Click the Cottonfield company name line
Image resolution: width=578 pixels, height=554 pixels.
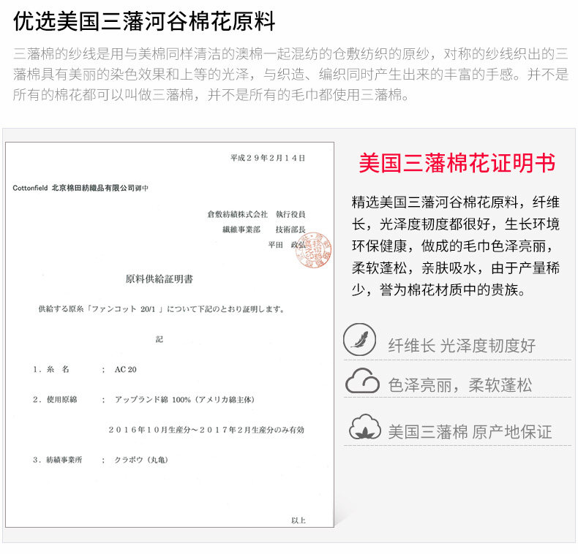[x=80, y=188]
